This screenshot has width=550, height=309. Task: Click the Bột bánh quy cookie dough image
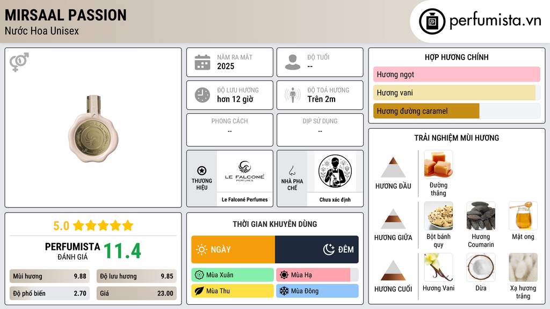pos(438,216)
